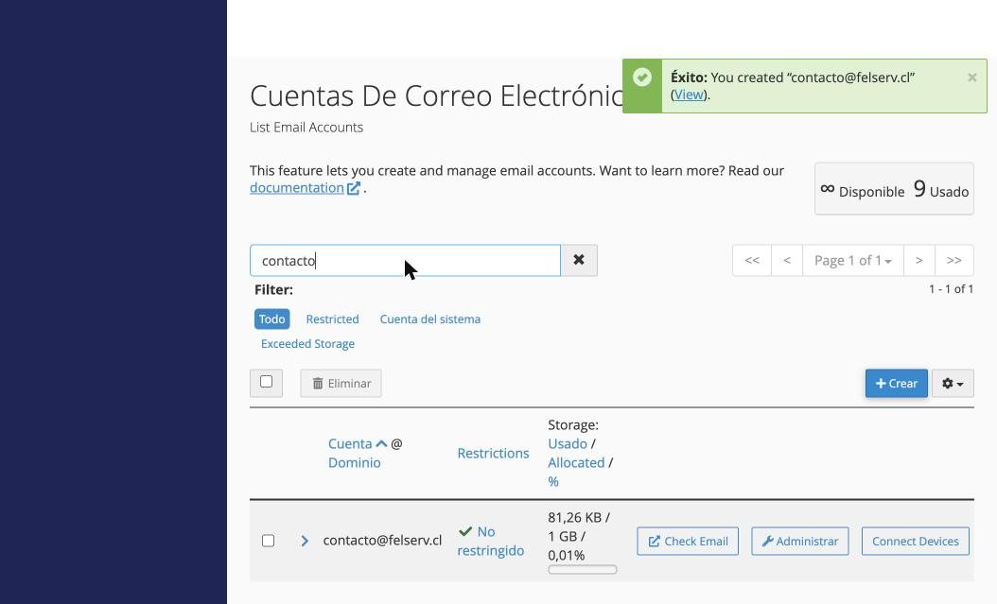Click the external link icon beside documentation

point(354,188)
